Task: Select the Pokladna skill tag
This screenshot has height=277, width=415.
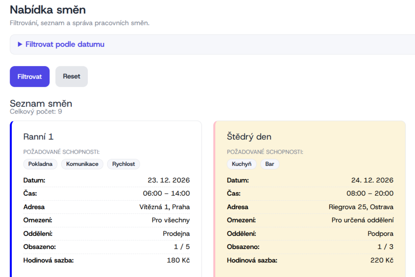Action: point(40,164)
